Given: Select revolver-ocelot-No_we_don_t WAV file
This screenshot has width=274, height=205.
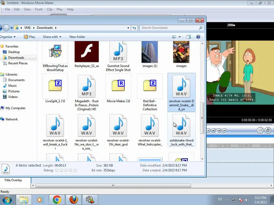Looking at the screenshot, I should tap(87, 132).
